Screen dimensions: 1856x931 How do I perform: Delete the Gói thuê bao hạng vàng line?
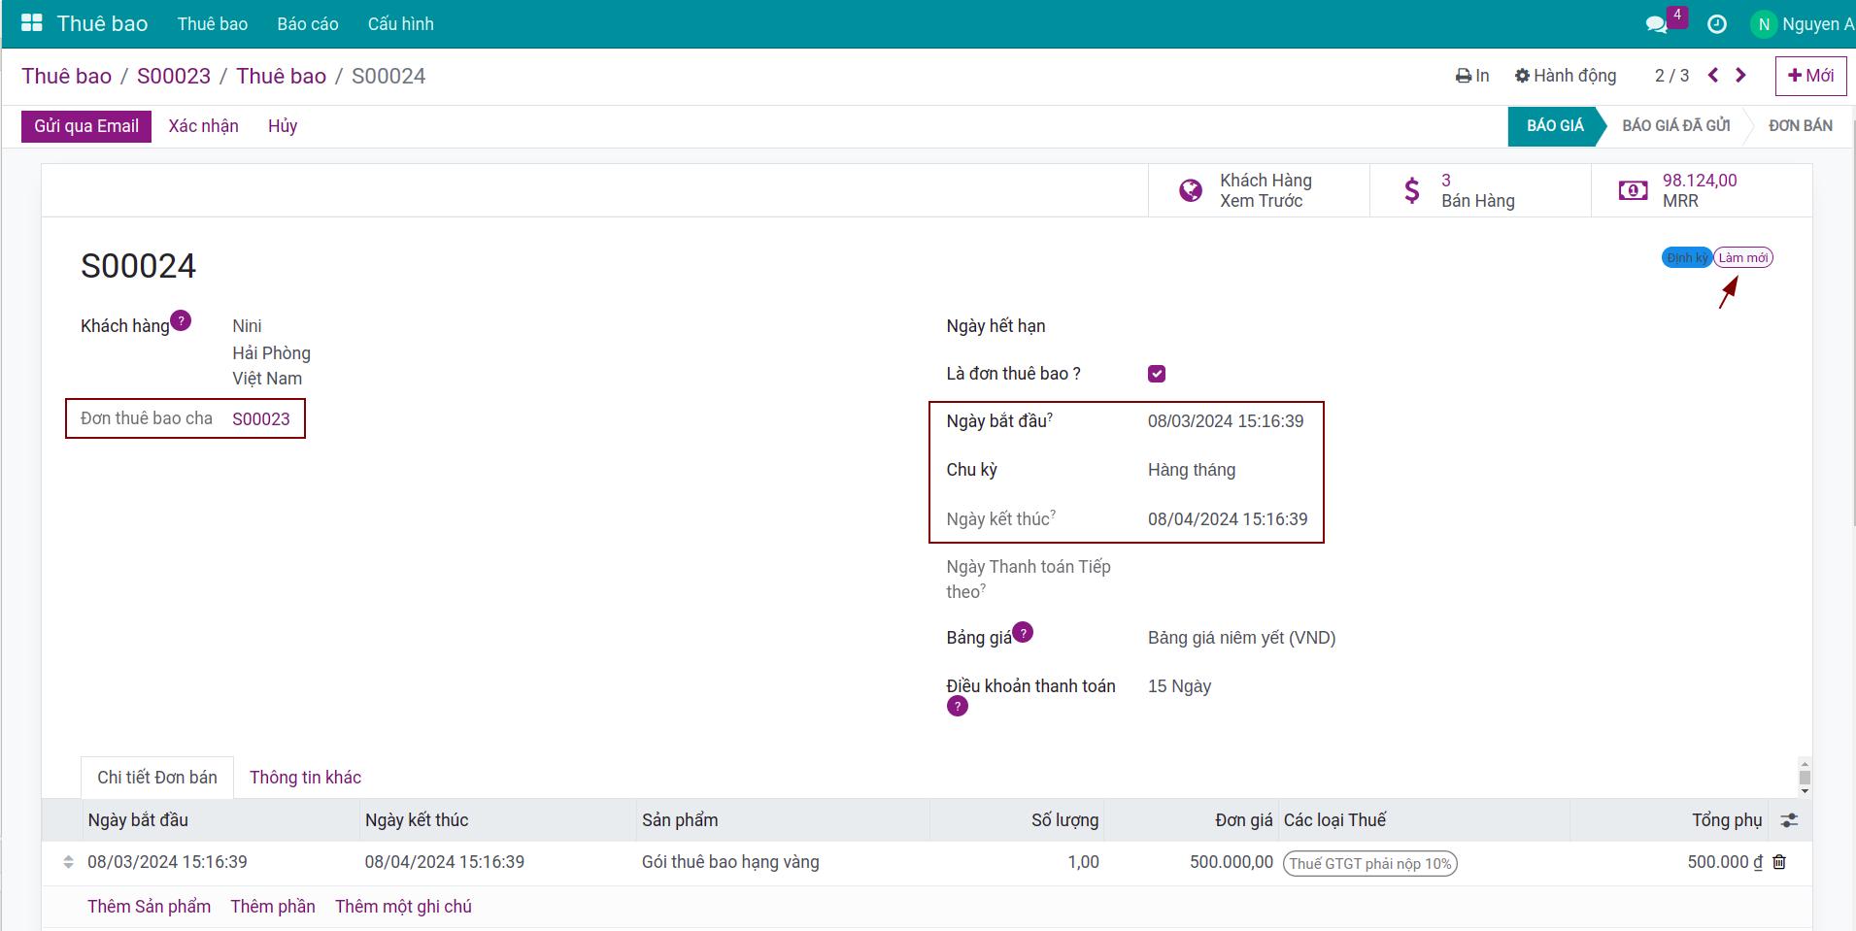pyautogui.click(x=1779, y=862)
